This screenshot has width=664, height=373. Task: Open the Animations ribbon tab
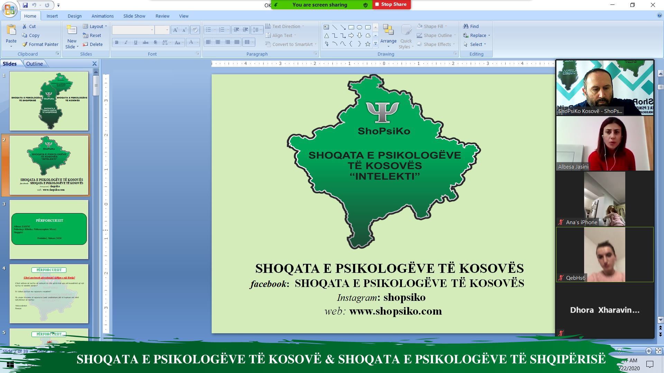[x=102, y=16]
